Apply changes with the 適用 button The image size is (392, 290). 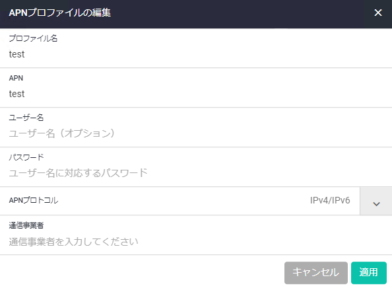click(x=369, y=273)
